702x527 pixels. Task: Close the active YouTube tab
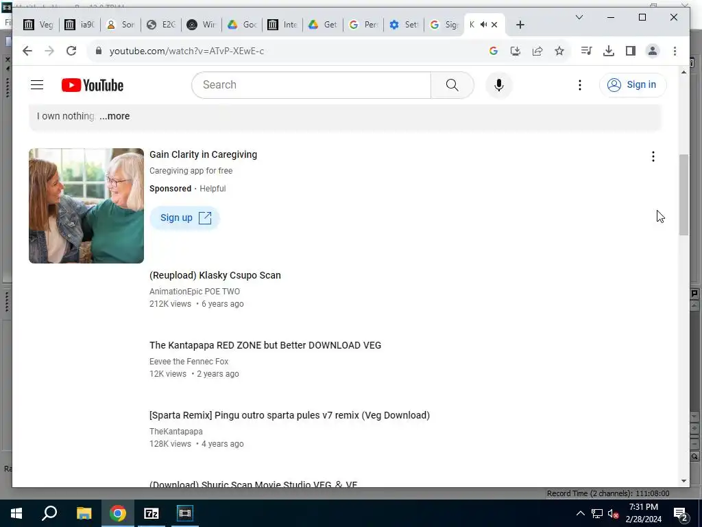tap(494, 25)
